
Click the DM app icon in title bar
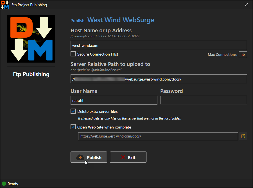tap(5, 5)
